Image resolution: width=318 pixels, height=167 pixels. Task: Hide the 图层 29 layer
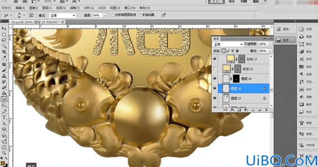215,79
